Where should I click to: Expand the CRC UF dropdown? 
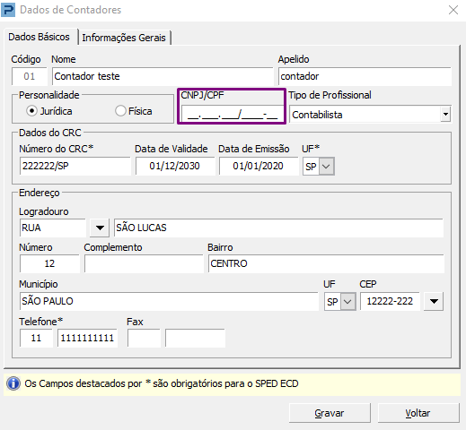[327, 167]
